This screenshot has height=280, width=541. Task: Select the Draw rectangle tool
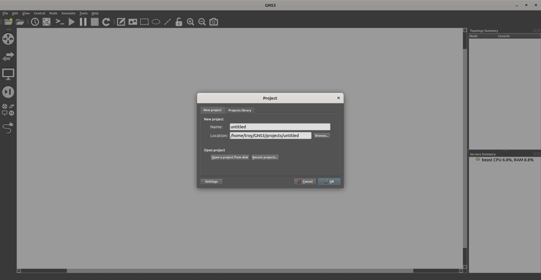(x=144, y=22)
